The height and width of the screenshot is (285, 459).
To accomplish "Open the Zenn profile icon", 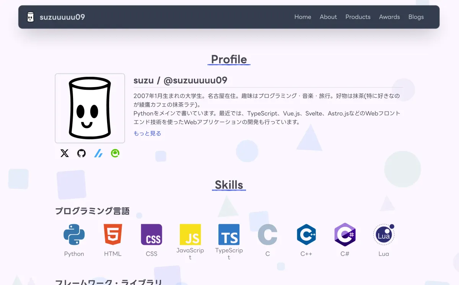I will (x=98, y=153).
